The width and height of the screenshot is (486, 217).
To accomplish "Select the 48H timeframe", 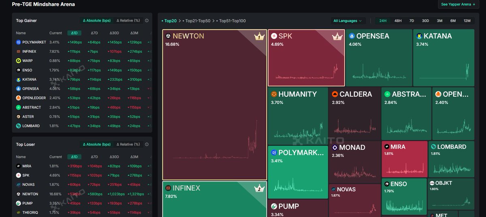I will (x=398, y=21).
